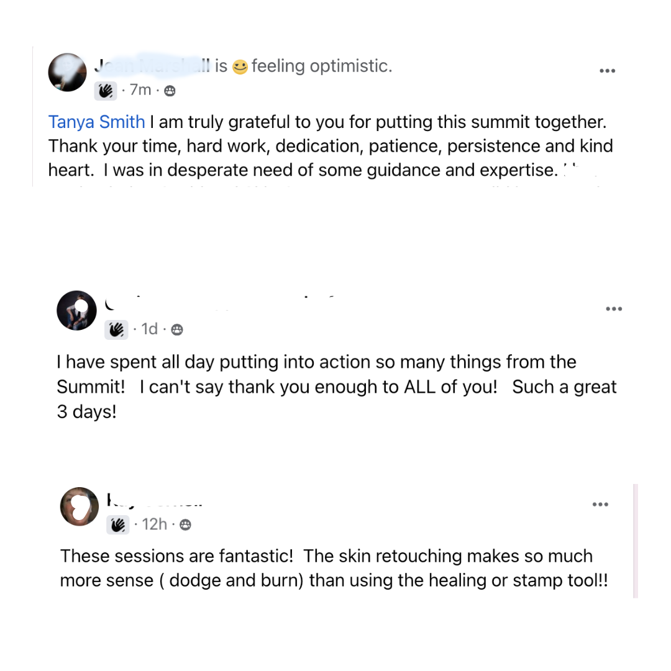Open the three-dot menu on the 1d Summit post
This screenshot has width=671, height=671.
pyautogui.click(x=614, y=309)
